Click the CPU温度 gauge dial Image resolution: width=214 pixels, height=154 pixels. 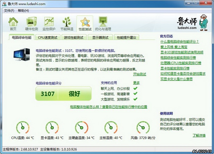(x=23, y=128)
